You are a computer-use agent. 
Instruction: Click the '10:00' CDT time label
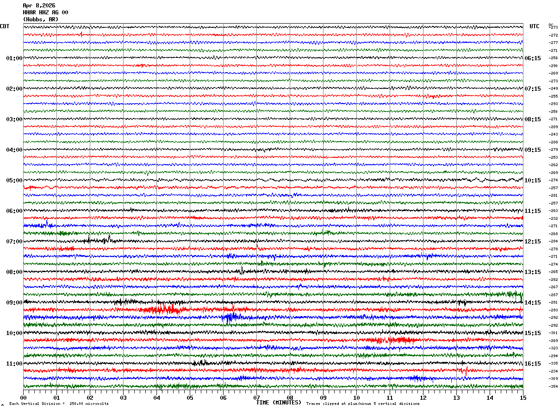14,333
